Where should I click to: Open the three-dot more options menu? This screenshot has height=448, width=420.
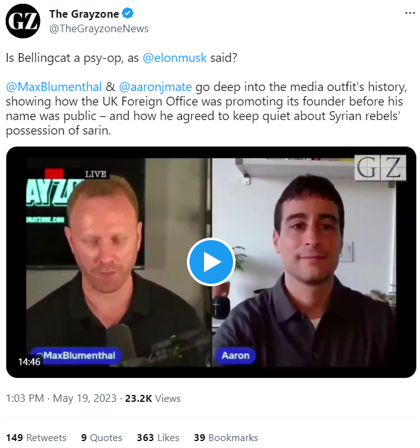[x=404, y=15]
